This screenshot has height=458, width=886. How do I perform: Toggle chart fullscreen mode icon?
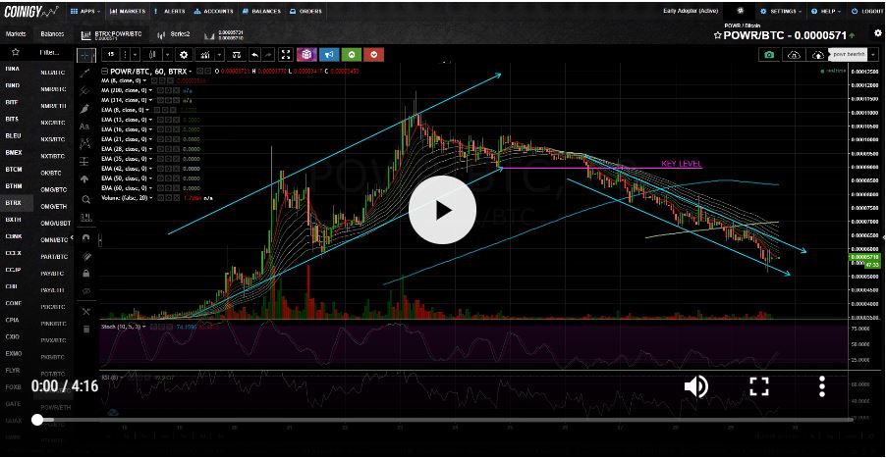click(286, 55)
